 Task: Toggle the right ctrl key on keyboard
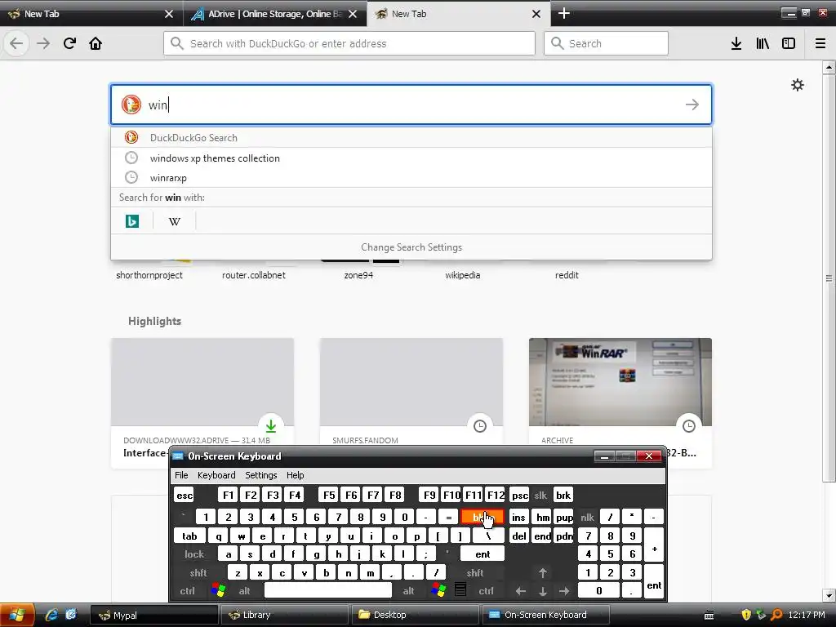tap(486, 591)
